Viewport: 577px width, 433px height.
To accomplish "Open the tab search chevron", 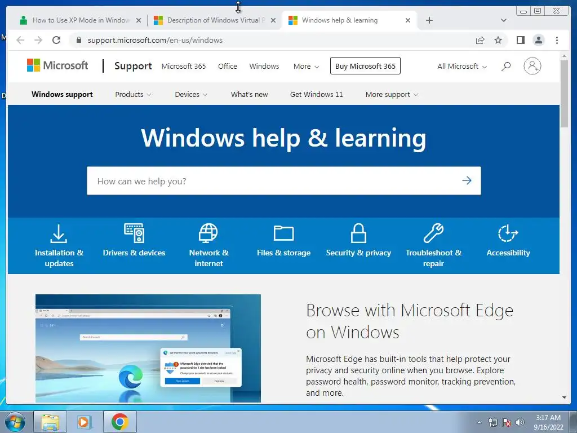I will tap(503, 20).
